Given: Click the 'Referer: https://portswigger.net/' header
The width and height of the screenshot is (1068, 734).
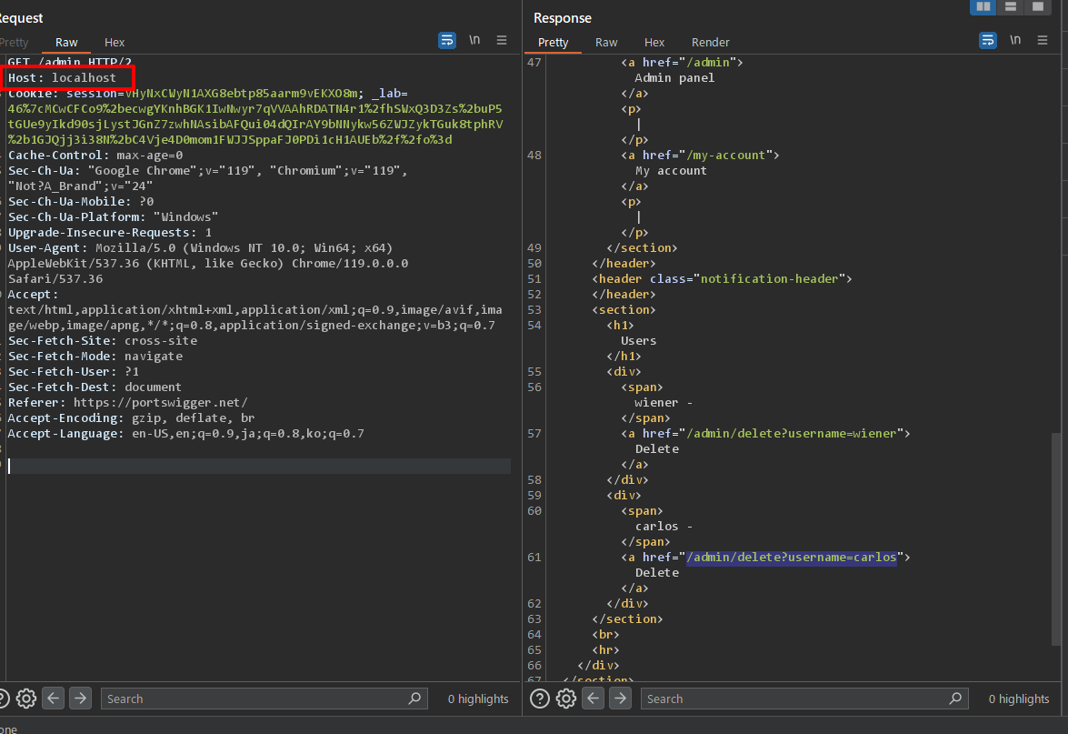Looking at the screenshot, I should pos(127,403).
